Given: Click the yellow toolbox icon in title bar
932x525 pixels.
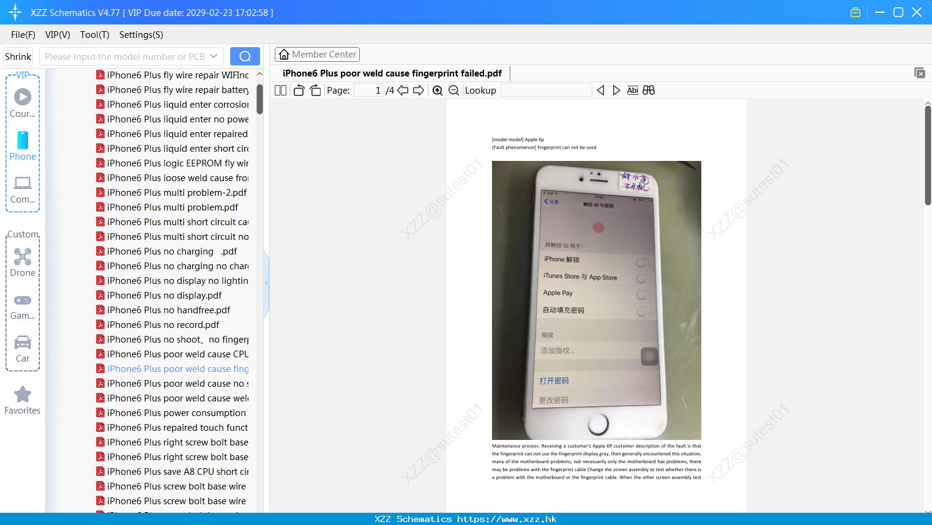Looking at the screenshot, I should [x=856, y=12].
